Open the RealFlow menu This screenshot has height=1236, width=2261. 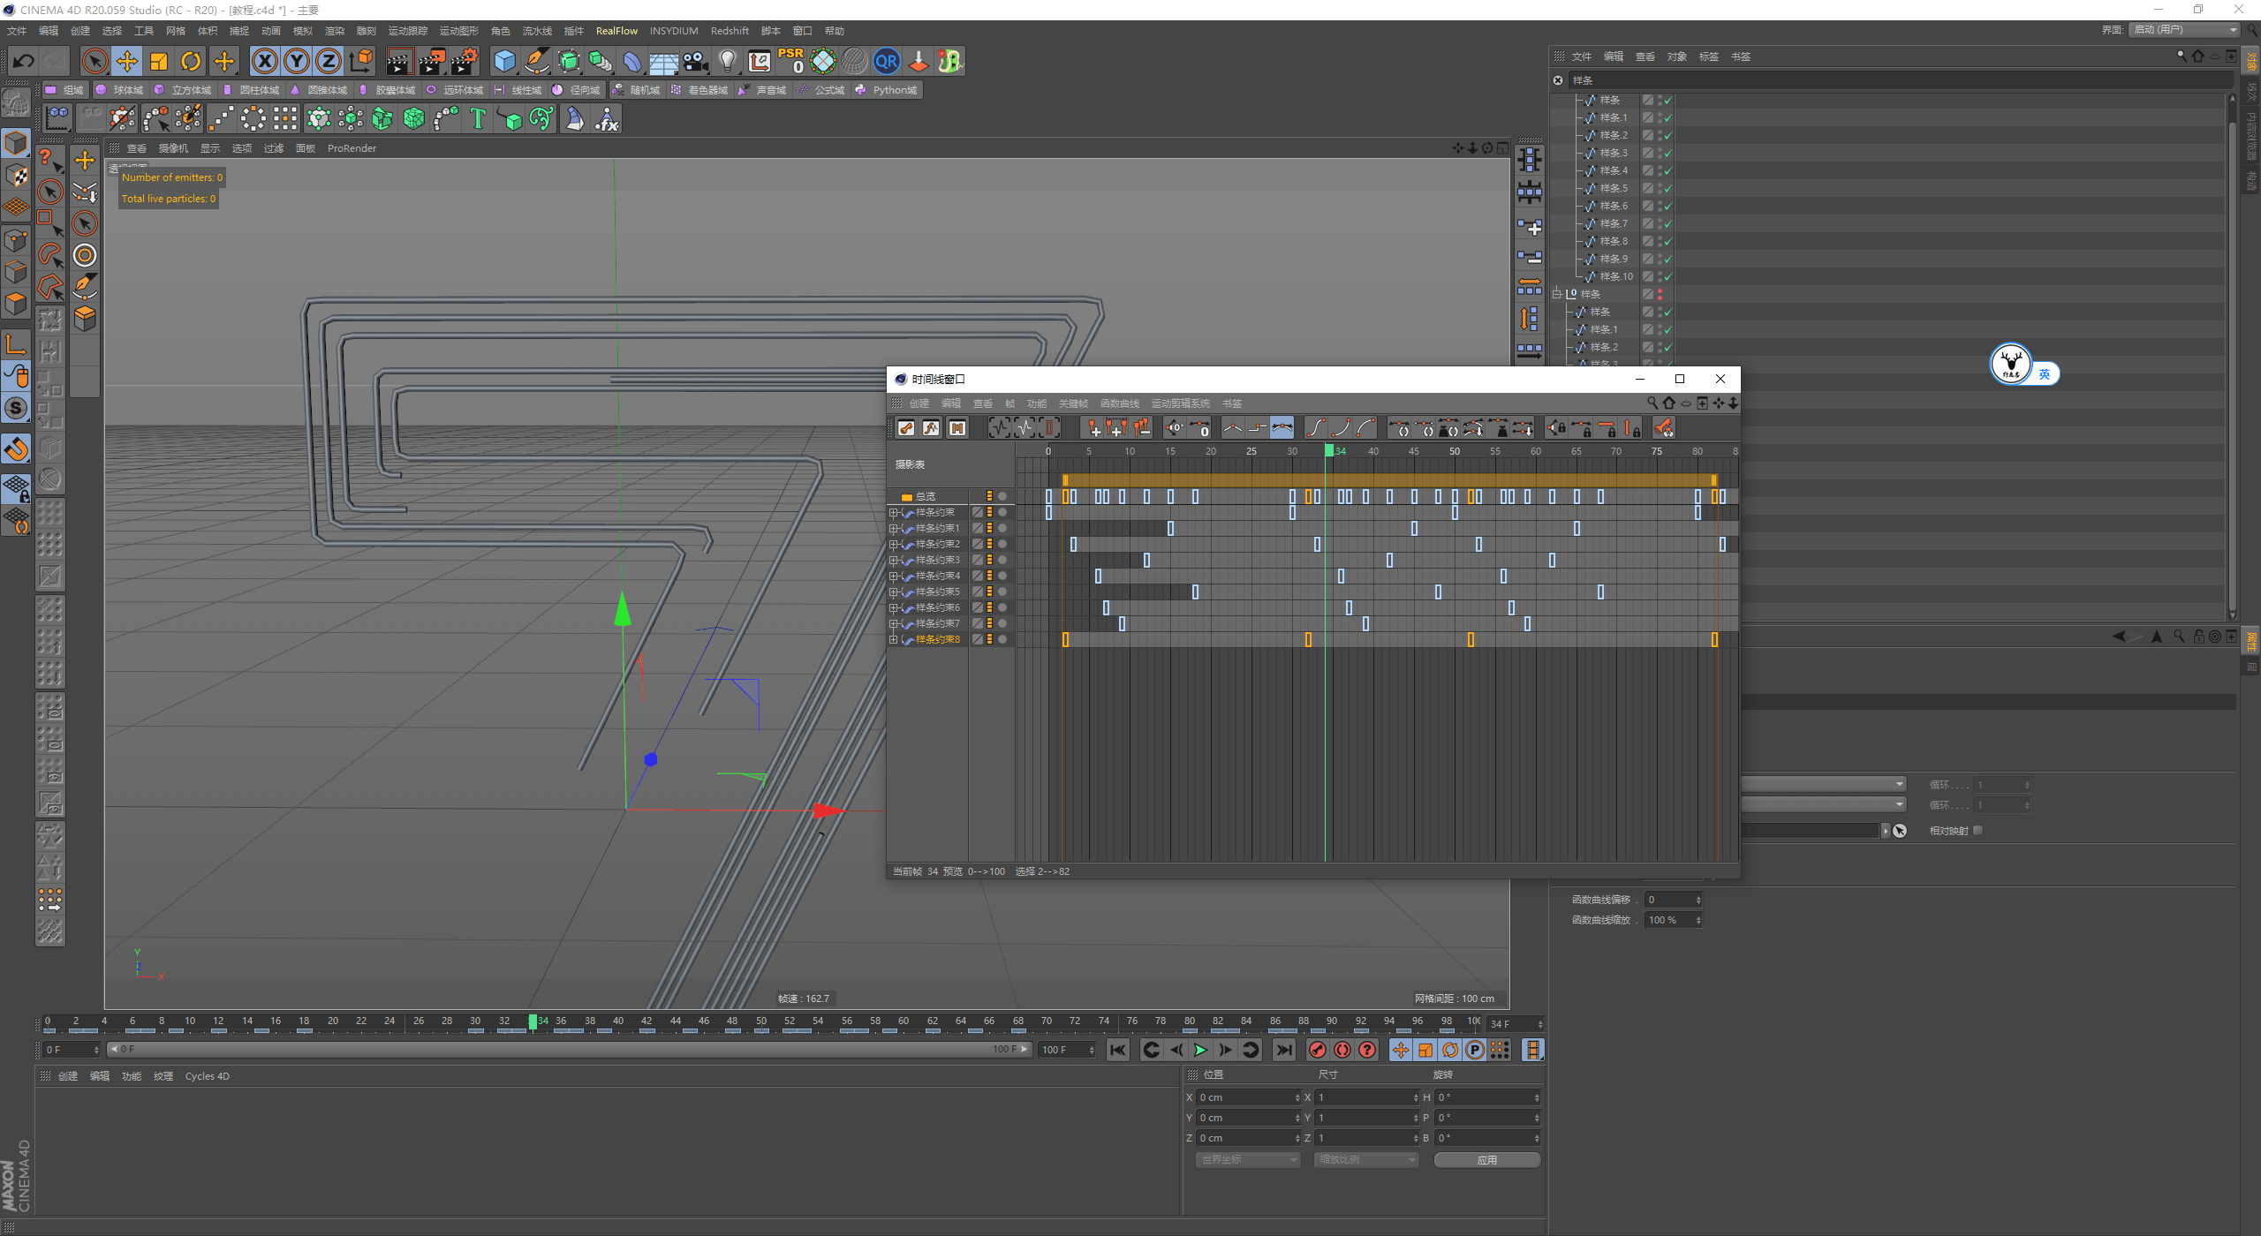pyautogui.click(x=616, y=31)
